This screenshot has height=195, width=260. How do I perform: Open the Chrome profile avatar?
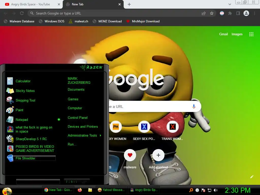246,13
